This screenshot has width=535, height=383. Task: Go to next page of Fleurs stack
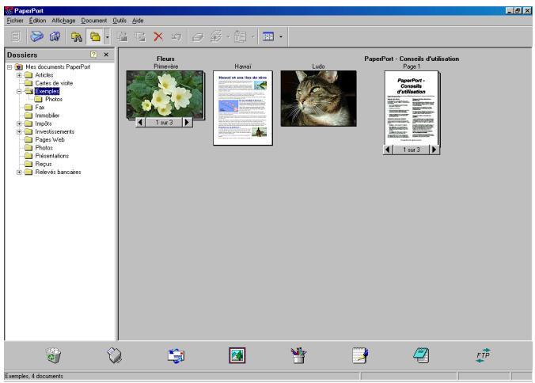tap(187, 122)
